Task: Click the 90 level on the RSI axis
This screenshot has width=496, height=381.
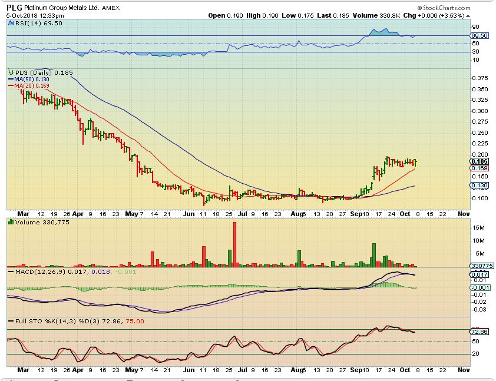Action: point(475,27)
